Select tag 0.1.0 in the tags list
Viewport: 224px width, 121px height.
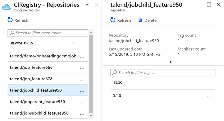pyautogui.click(x=117, y=96)
